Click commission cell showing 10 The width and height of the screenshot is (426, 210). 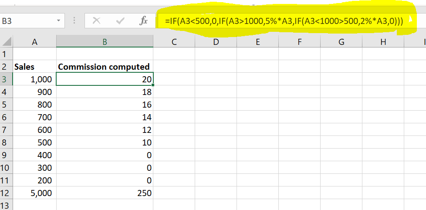105,142
